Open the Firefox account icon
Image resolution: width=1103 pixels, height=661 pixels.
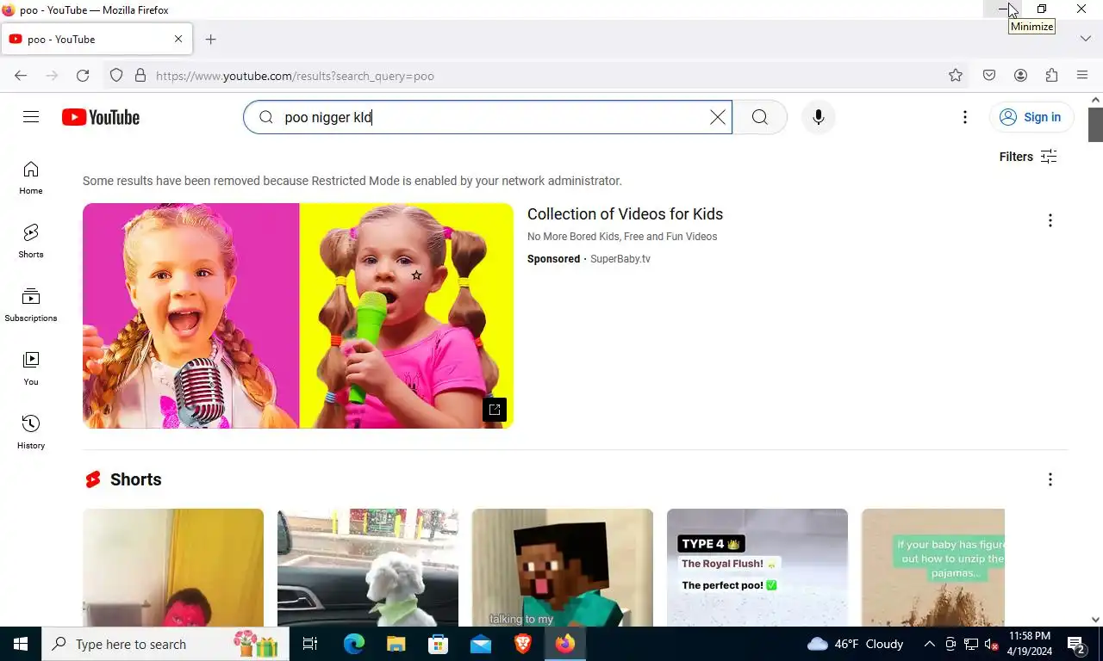tap(1020, 76)
